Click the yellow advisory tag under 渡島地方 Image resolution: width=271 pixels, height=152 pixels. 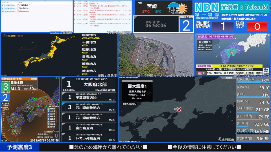(x=85, y=67)
